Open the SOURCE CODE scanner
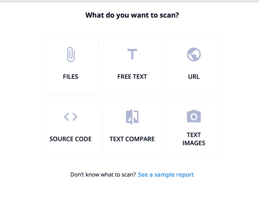This screenshot has width=259, height=203. [x=70, y=128]
